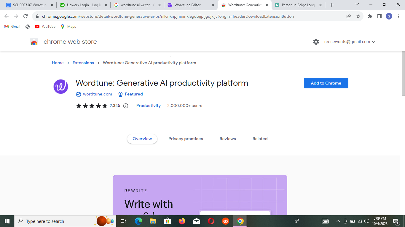The height and width of the screenshot is (227, 405).
Task: Click the Chrome Web Store rainbow logo
Action: pos(34,41)
